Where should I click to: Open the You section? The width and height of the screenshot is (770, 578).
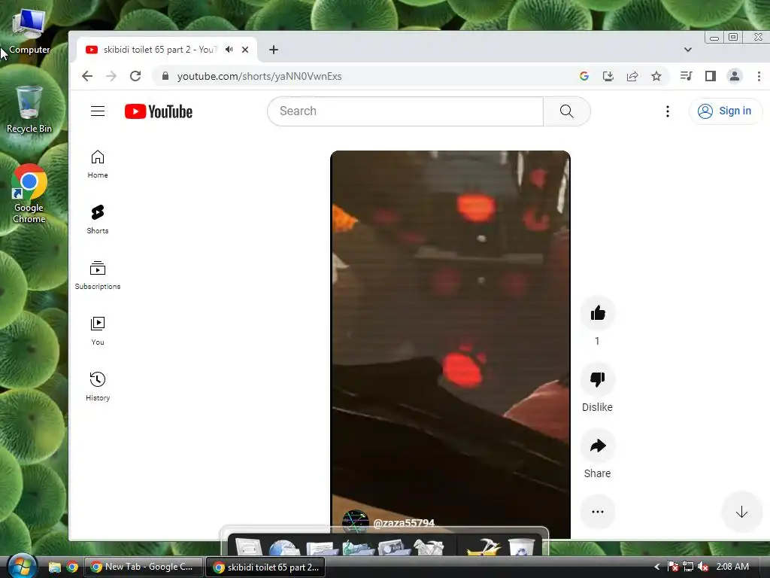click(98, 331)
